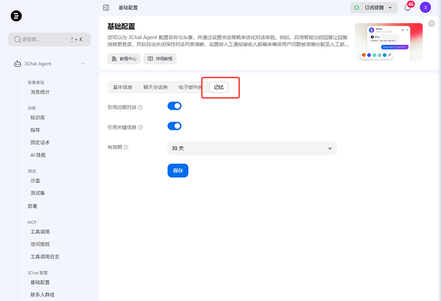This screenshot has width=442, height=301.
Task: Open the 有效期 30 天 dropdown
Action: point(252,148)
